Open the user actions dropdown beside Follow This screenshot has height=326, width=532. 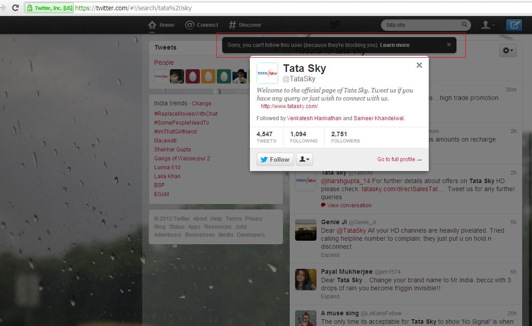click(304, 159)
